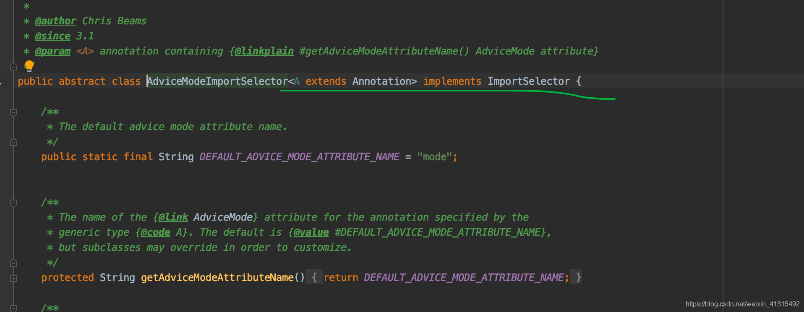Click the folded method's opening brace placeholder

(x=314, y=278)
